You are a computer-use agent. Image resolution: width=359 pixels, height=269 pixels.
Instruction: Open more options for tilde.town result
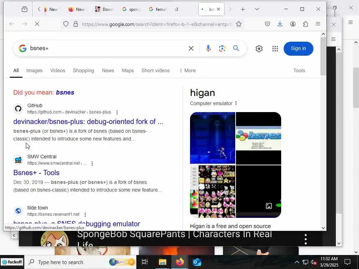point(85,215)
